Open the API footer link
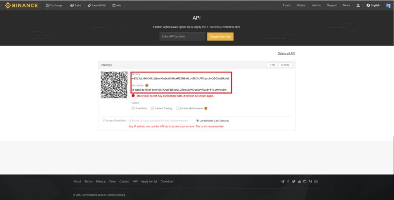 (135, 181)
